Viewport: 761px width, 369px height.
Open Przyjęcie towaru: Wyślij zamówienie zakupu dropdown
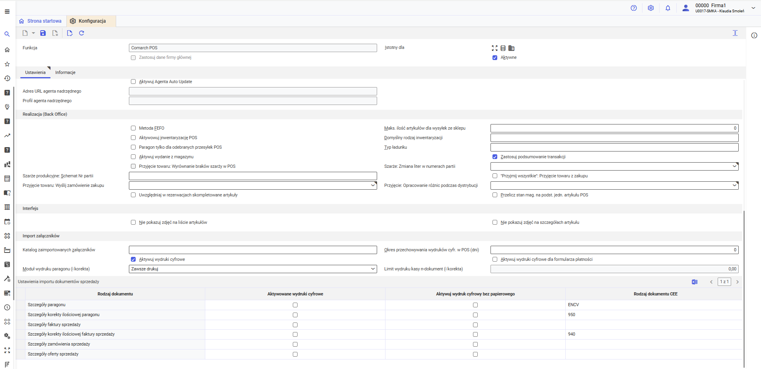373,185
